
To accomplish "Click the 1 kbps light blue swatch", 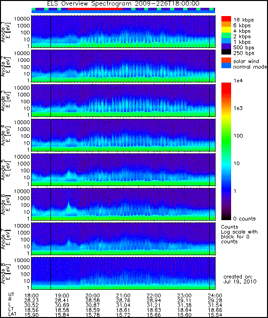I will point(226,41).
